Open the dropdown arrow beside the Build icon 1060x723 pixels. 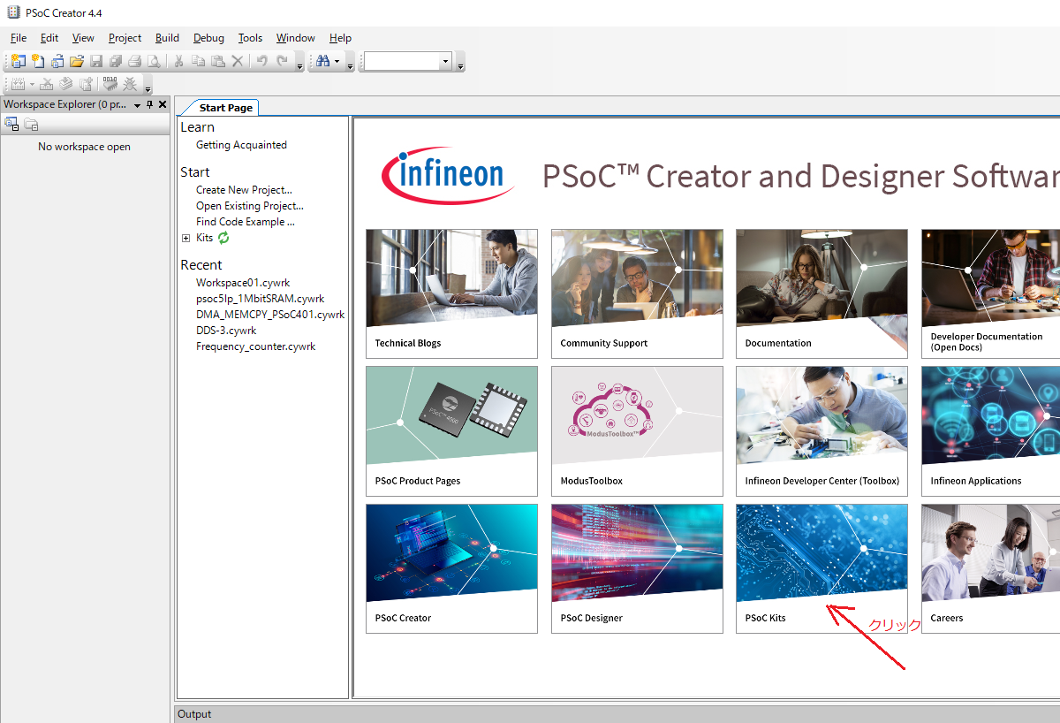(x=32, y=85)
